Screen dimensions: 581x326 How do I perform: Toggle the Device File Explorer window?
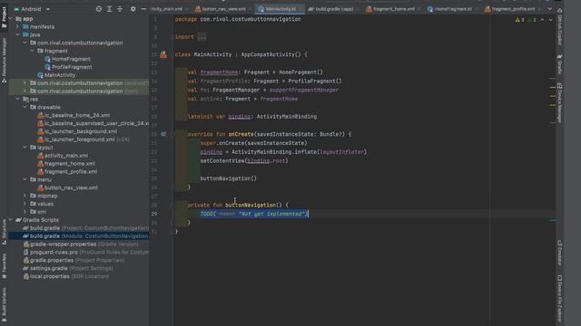pyautogui.click(x=560, y=299)
